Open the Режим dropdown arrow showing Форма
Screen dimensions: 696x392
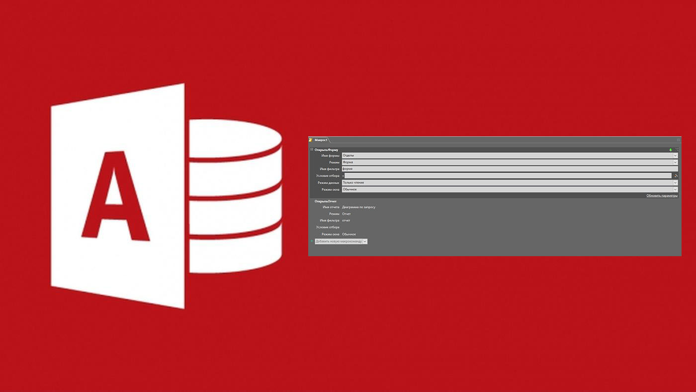(675, 162)
